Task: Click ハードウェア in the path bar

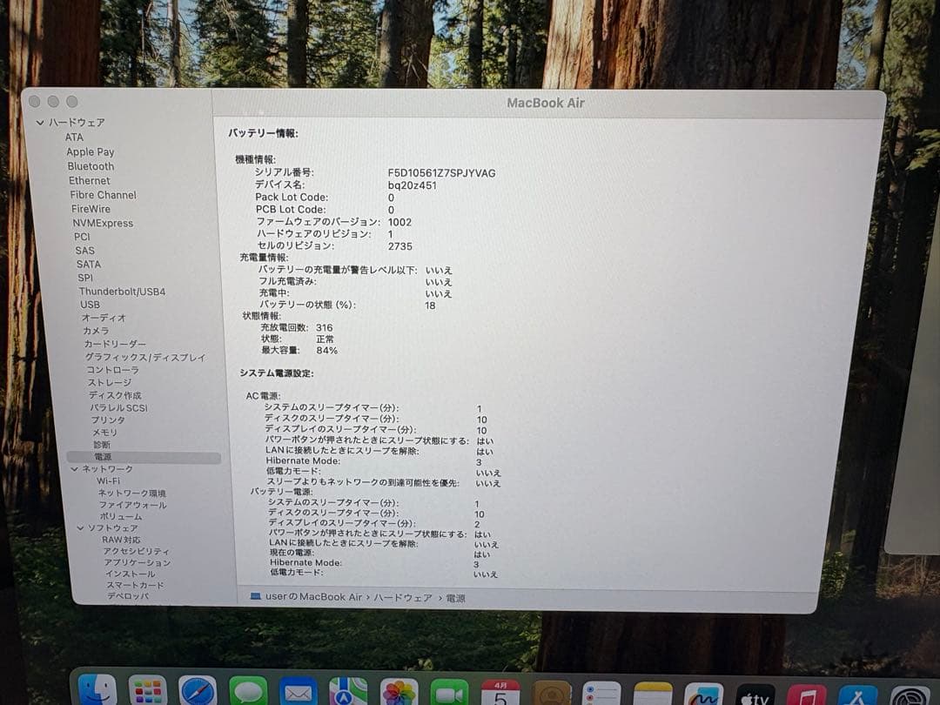Action: (403, 598)
